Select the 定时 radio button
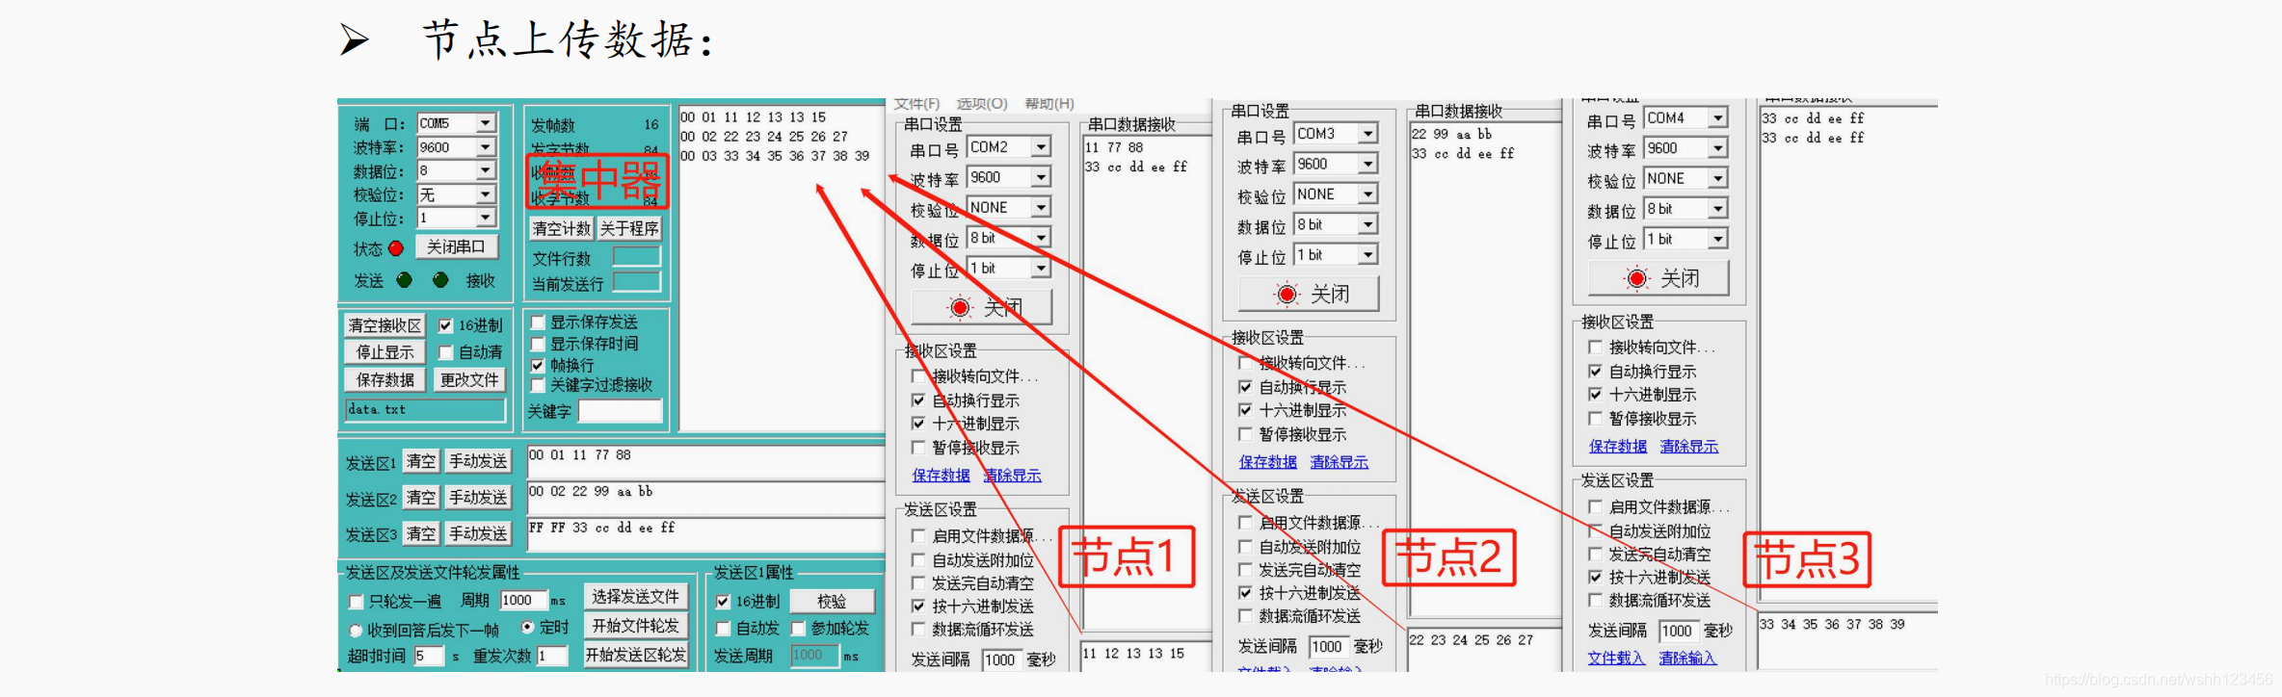 point(528,627)
